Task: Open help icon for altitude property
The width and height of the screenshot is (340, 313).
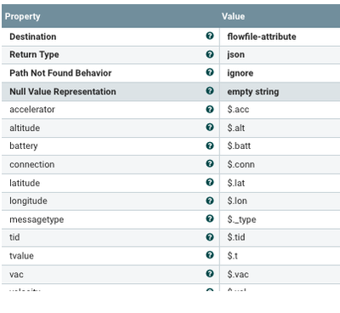Action: (210, 128)
